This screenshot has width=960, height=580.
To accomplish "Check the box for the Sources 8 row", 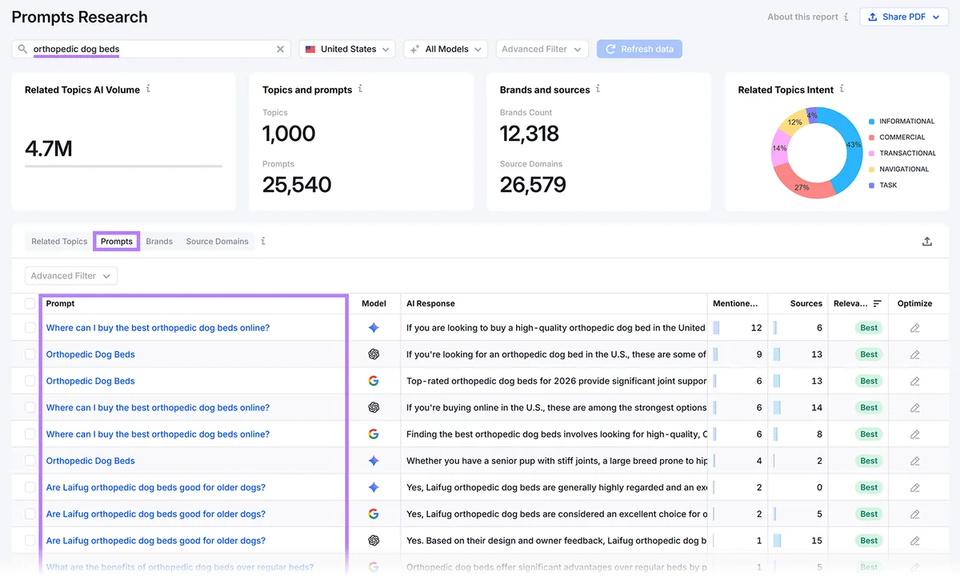I will click(x=30, y=434).
